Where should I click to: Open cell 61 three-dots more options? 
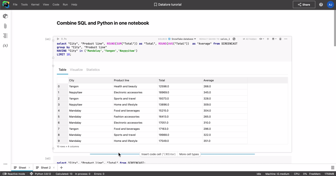(x=286, y=39)
